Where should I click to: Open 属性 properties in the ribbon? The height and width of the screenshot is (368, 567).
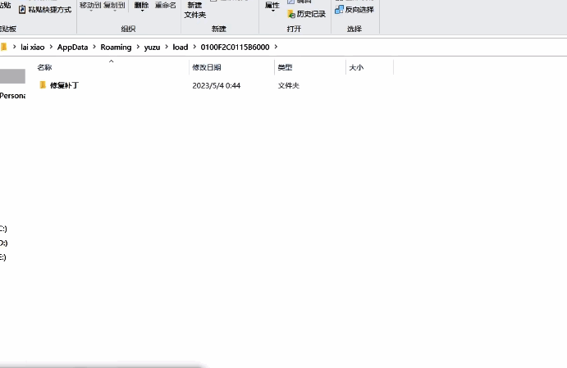click(x=272, y=5)
